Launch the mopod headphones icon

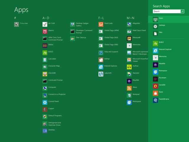[129, 67]
